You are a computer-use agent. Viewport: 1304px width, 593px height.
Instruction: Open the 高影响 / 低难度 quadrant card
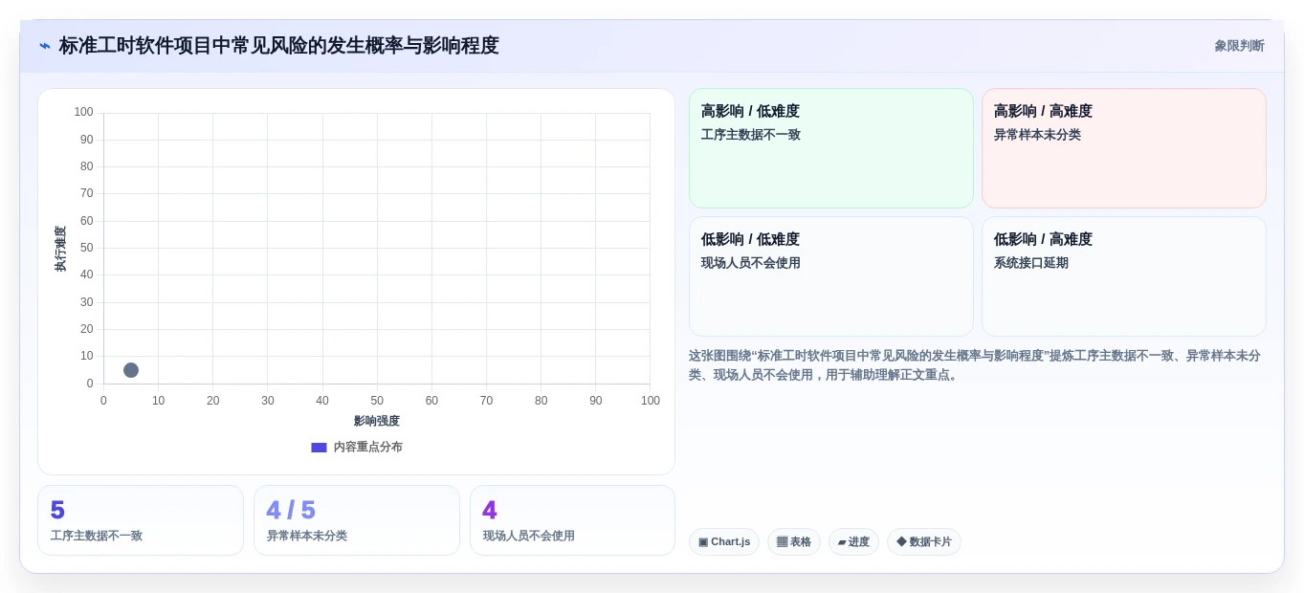[x=830, y=148]
